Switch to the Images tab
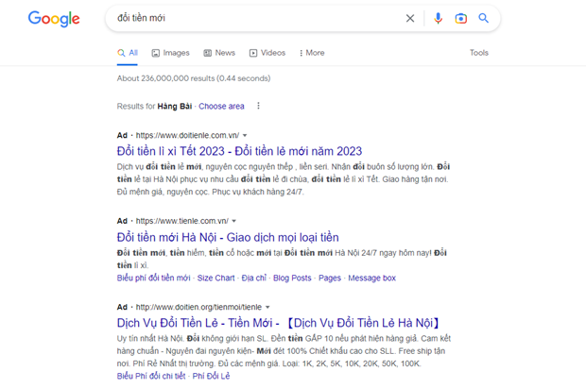This screenshot has height=388, width=586. [170, 53]
